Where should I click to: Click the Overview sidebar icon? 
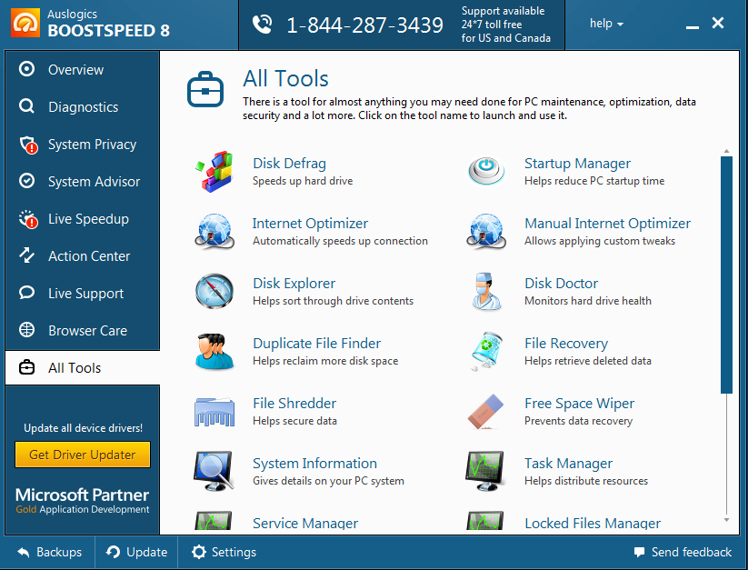[26, 69]
